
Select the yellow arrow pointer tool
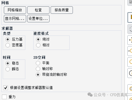tap(130, 17)
